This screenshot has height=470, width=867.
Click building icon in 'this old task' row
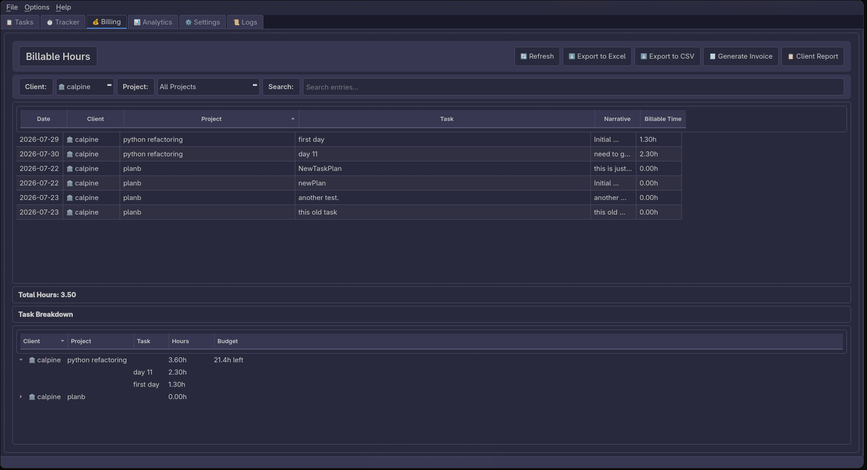point(70,213)
